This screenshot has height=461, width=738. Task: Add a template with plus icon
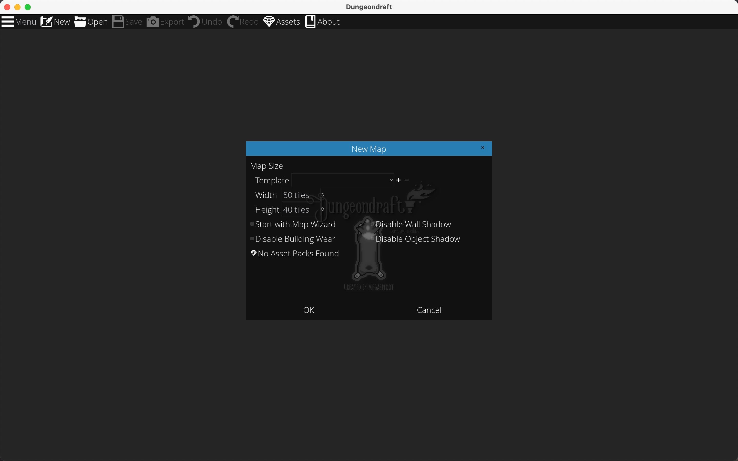click(x=398, y=180)
